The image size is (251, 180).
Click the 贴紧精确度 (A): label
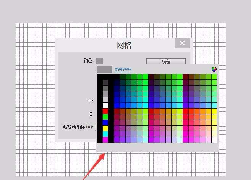(x=78, y=127)
